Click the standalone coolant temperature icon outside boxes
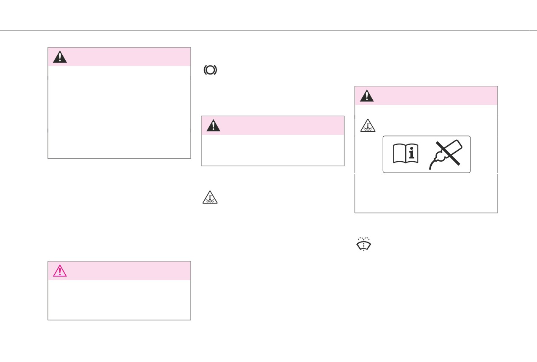537x362 pixels. coord(210,197)
